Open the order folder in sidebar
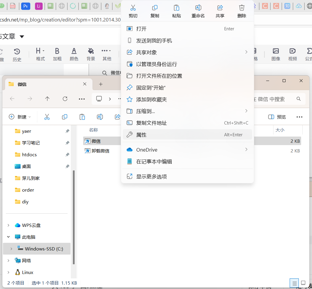Screen dimensions: 312x289 pyautogui.click(x=28, y=190)
